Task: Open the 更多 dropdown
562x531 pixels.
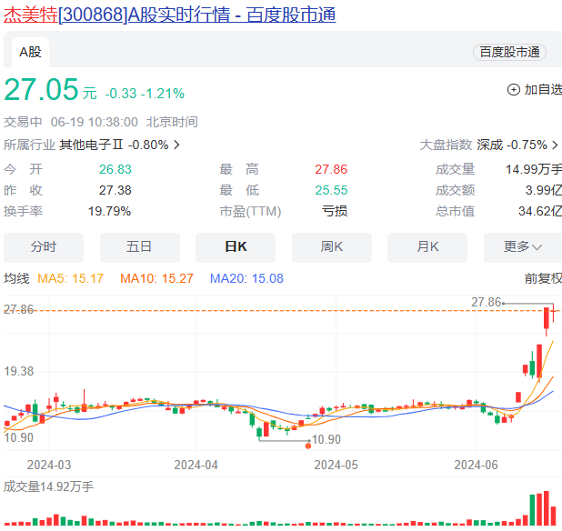Action: (523, 247)
